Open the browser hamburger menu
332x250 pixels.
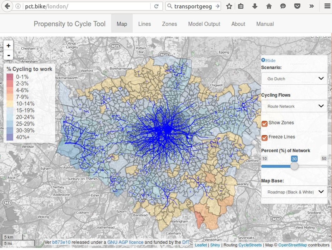click(327, 6)
